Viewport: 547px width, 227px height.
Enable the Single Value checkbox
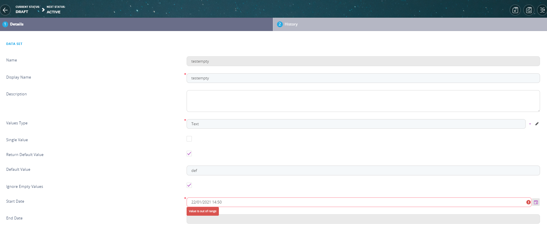point(189,139)
